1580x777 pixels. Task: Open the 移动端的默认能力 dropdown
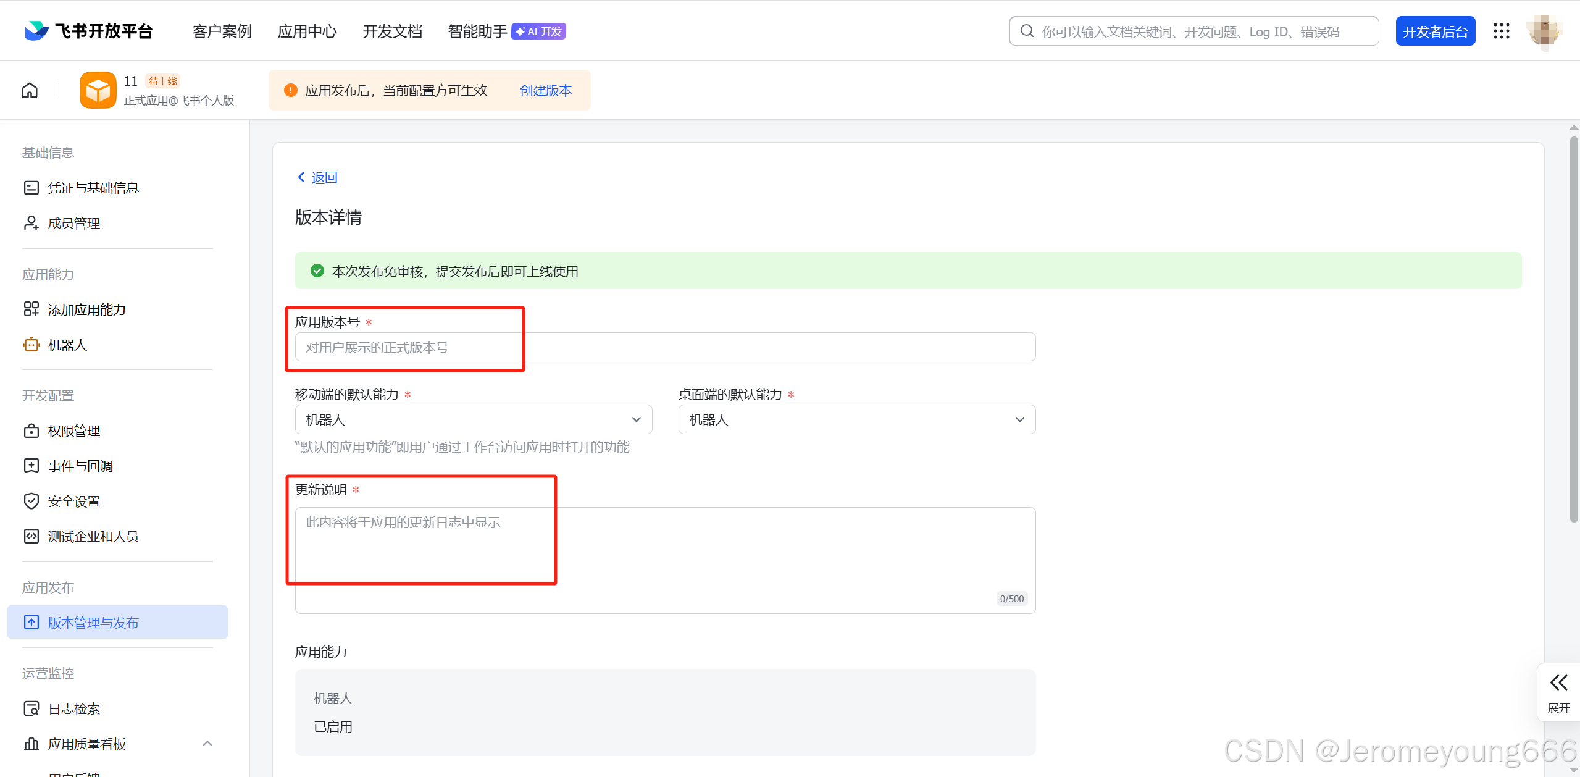click(x=636, y=419)
